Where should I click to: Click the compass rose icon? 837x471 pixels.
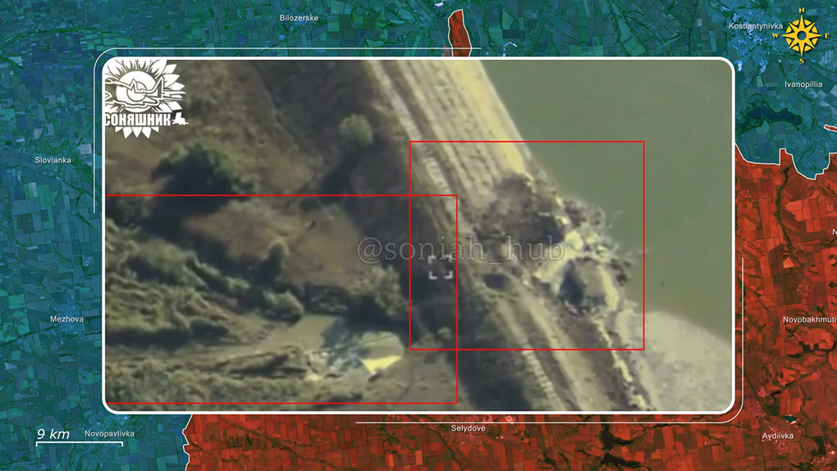(x=801, y=36)
